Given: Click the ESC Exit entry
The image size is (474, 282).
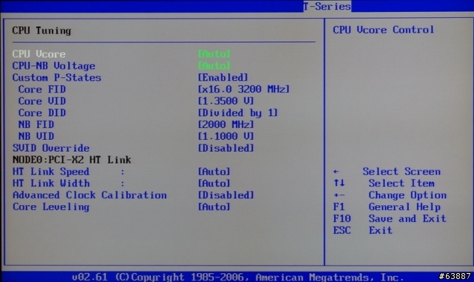Looking at the screenshot, I should click(362, 231).
